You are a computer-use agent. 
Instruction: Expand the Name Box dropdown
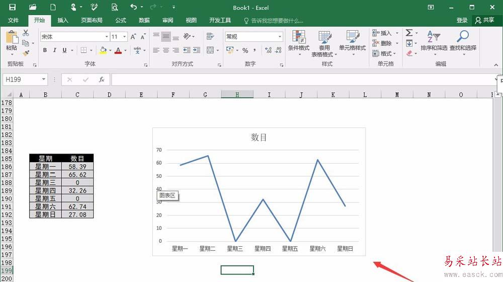coord(44,80)
